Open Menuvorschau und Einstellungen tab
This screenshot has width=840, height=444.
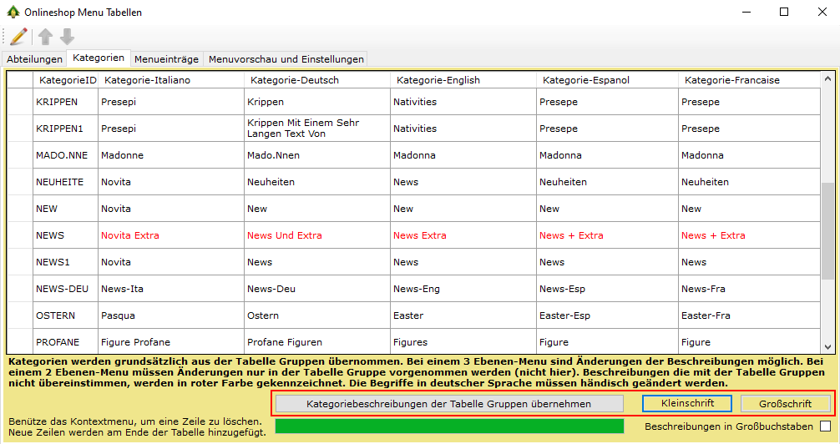point(286,59)
